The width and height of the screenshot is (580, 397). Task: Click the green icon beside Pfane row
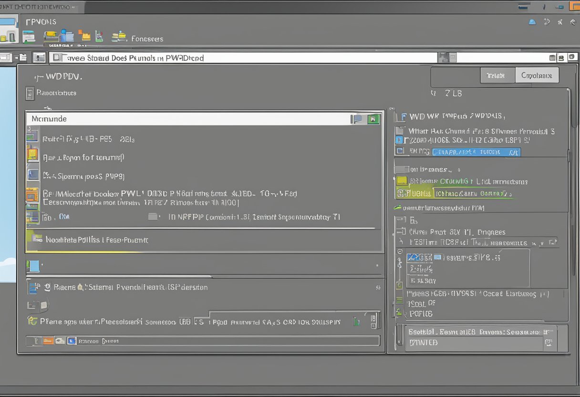click(32, 321)
